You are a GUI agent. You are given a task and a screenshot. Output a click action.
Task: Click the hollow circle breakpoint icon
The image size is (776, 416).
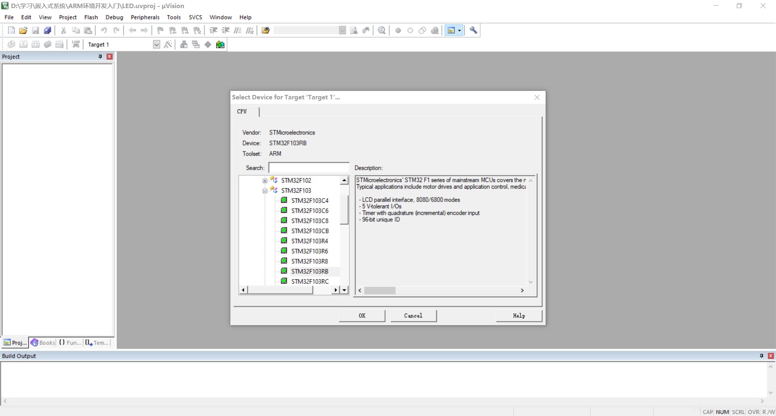[x=410, y=30]
